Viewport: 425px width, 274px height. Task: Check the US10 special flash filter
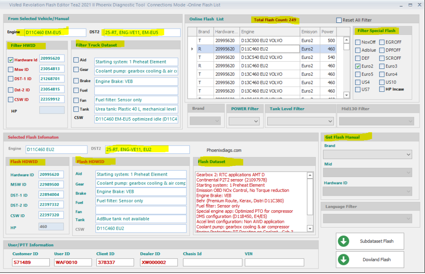tap(382, 82)
